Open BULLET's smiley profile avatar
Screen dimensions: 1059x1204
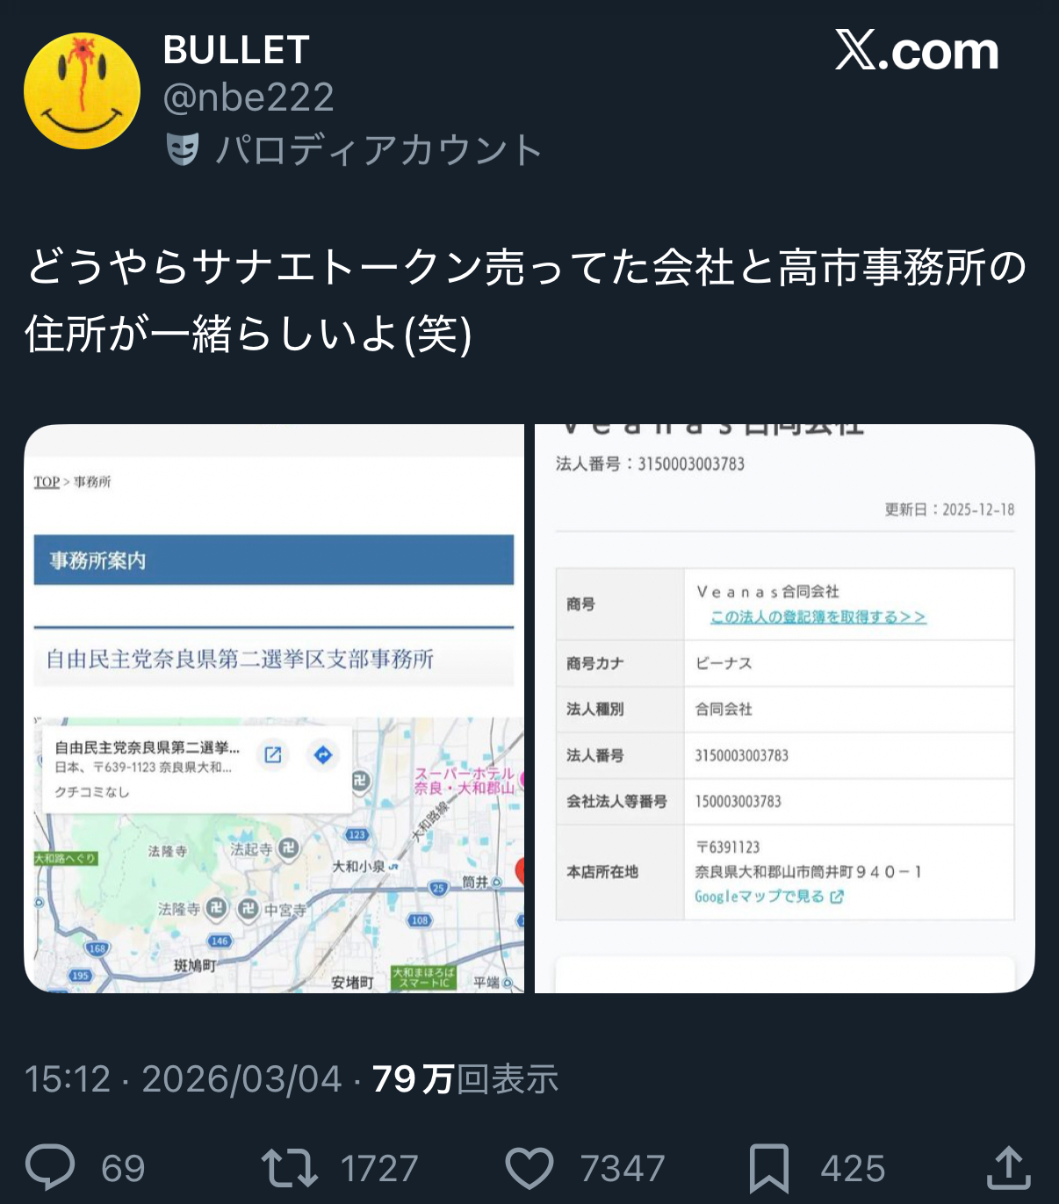pos(82,90)
